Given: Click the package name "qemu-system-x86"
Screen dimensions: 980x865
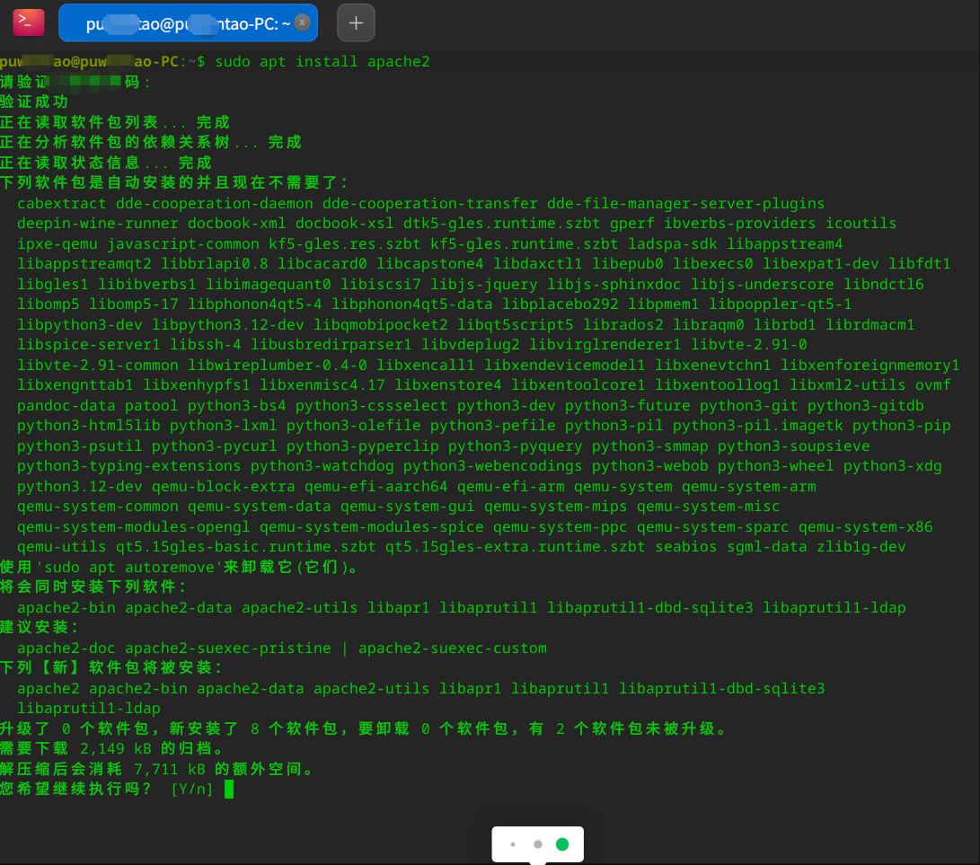Looking at the screenshot, I should 866,527.
